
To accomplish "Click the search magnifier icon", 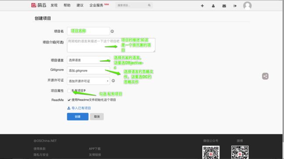I will [x=149, y=5].
